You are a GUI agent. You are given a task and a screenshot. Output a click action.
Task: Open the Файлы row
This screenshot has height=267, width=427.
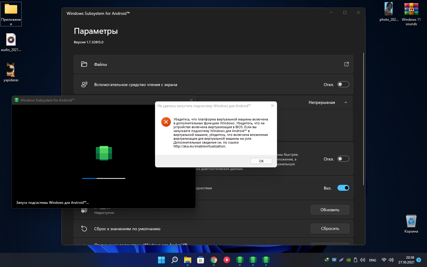pos(213,64)
